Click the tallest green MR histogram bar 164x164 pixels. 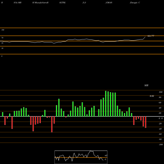pyautogui.click(x=106, y=104)
